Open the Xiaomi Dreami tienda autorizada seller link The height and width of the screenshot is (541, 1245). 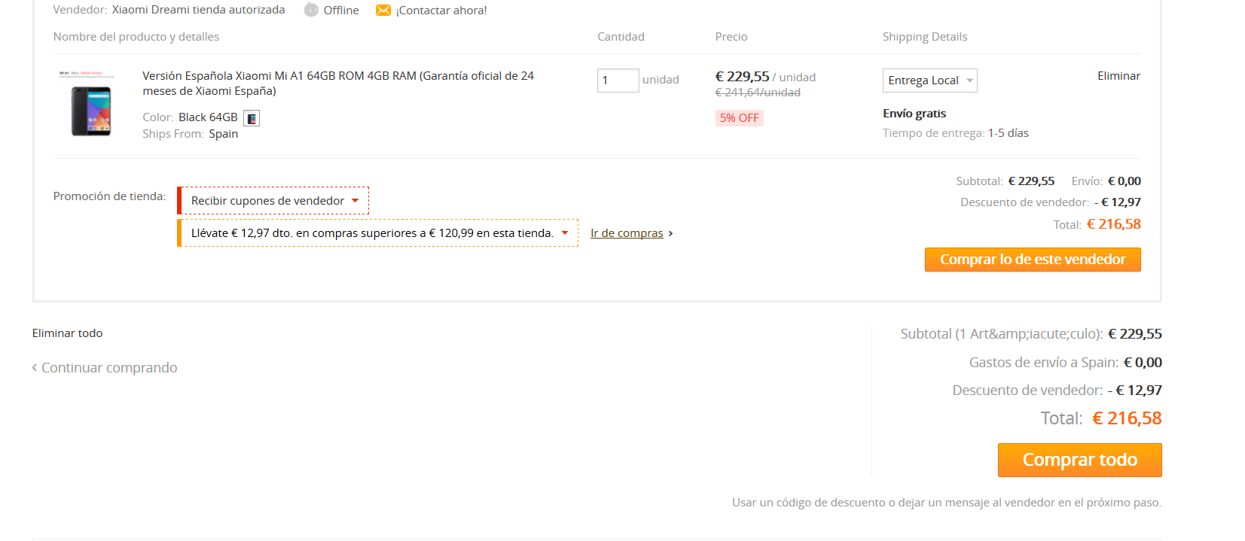click(199, 10)
